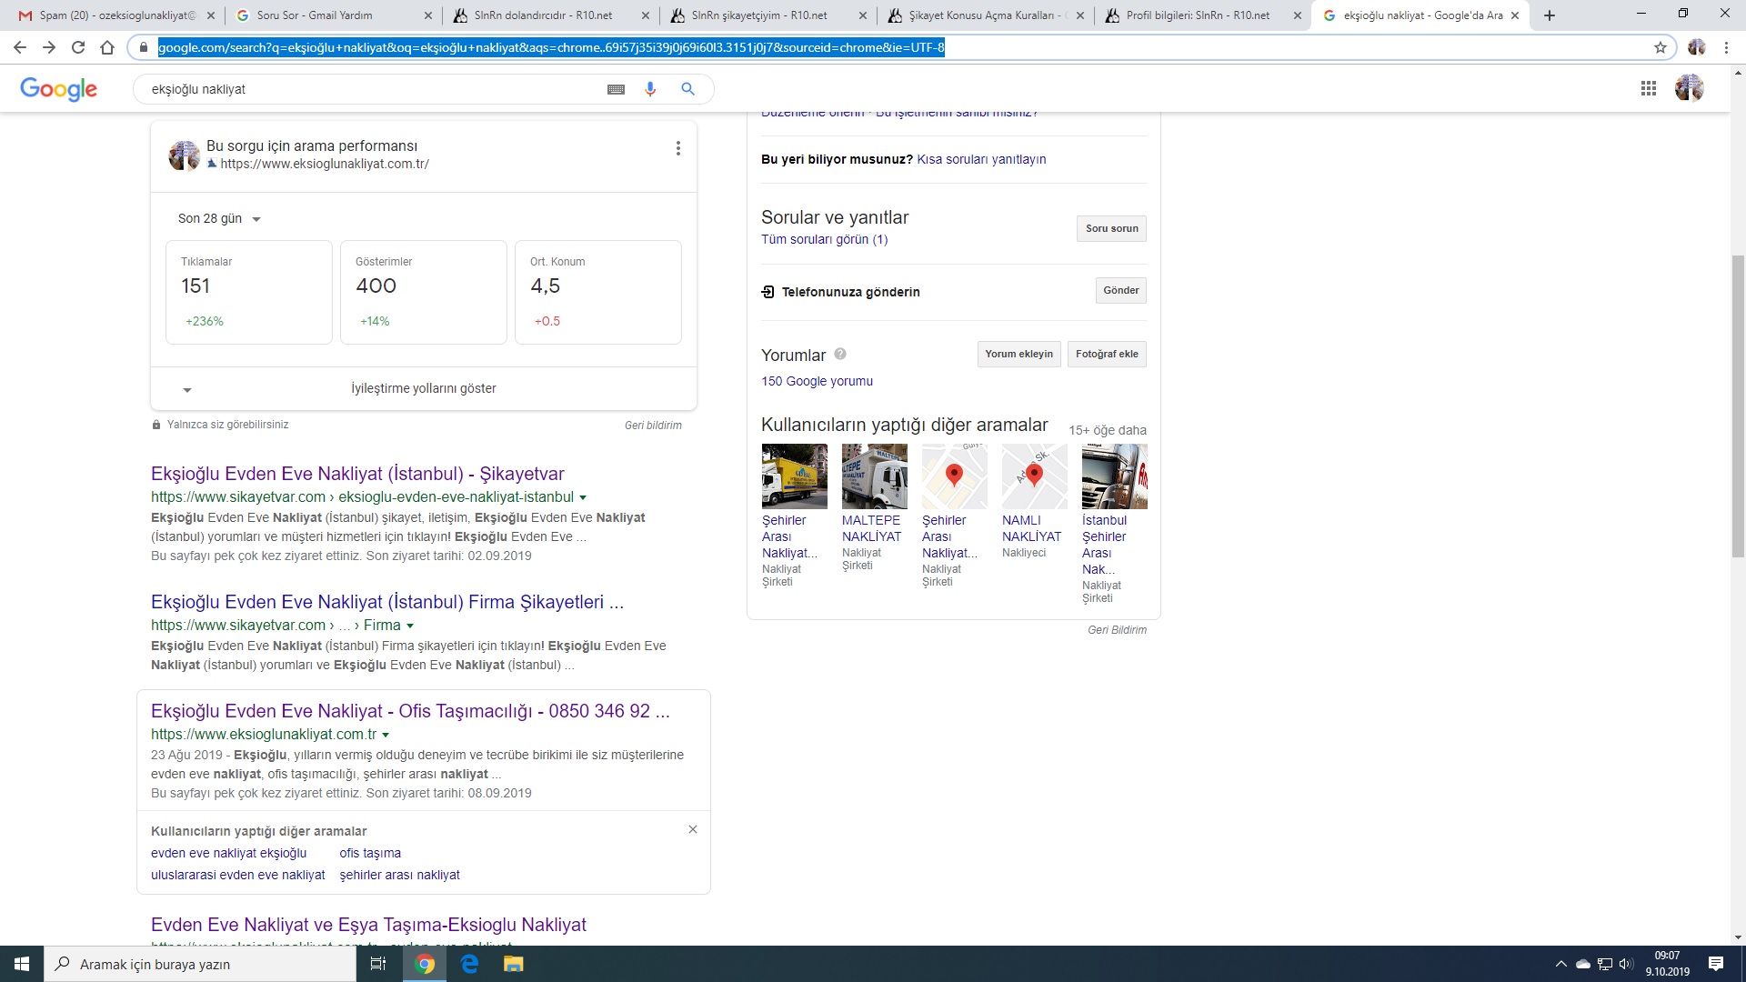1746x982 pixels.
Task: Click uluslararasi evden eve nakliyat suggestion
Action: point(237,875)
